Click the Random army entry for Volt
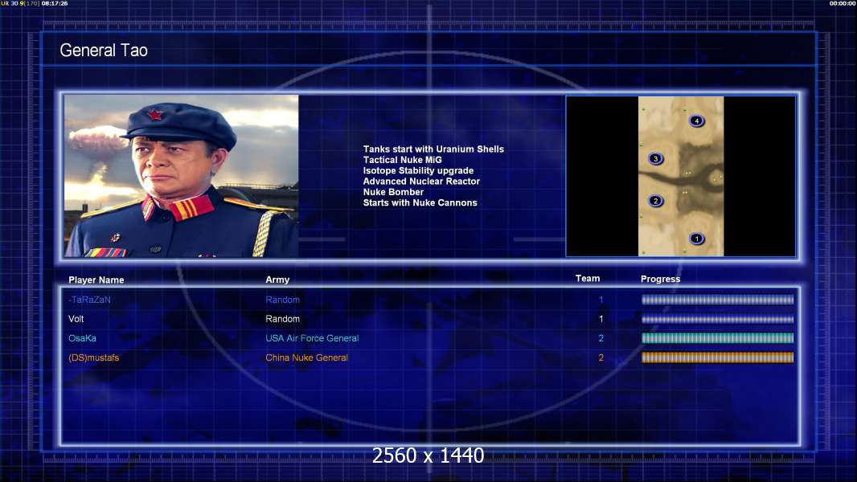This screenshot has width=857, height=482. [282, 319]
